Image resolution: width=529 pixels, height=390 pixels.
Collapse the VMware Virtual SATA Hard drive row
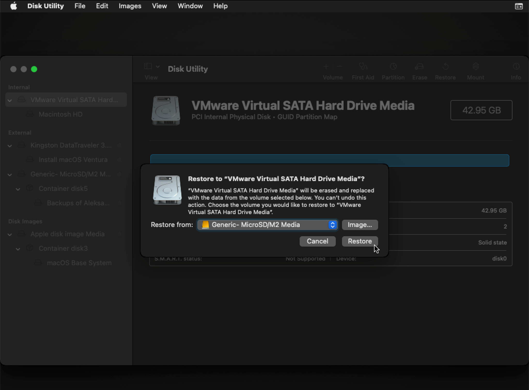10,100
